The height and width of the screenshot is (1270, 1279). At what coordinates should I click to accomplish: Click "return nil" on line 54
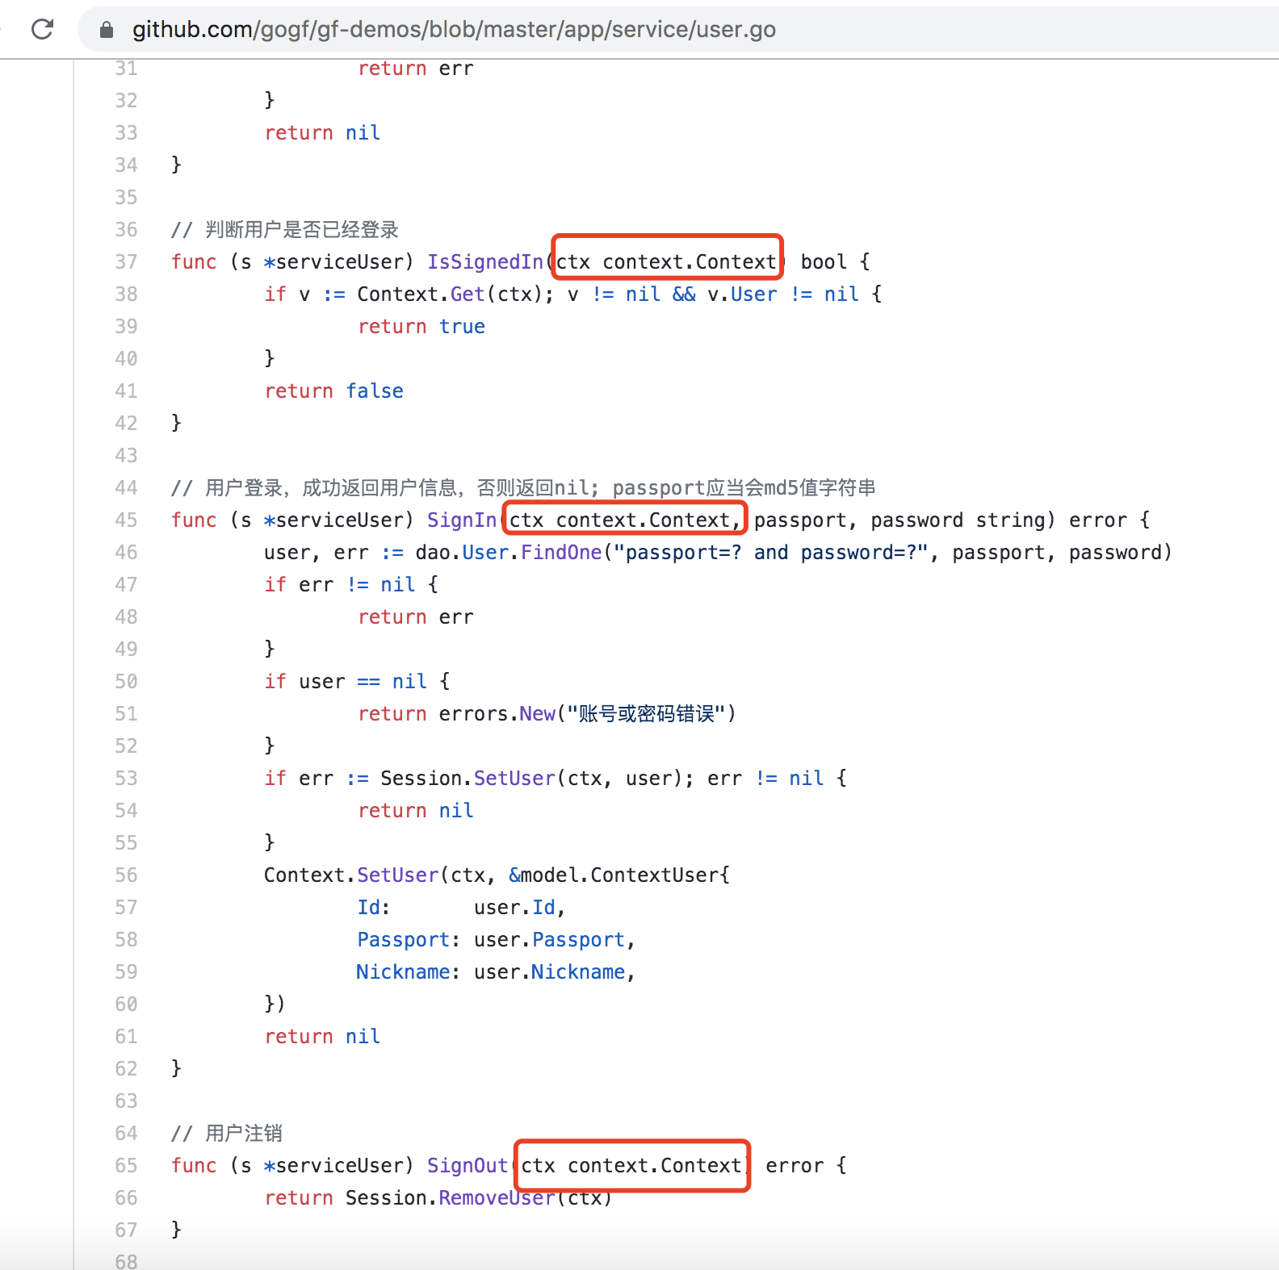(416, 811)
